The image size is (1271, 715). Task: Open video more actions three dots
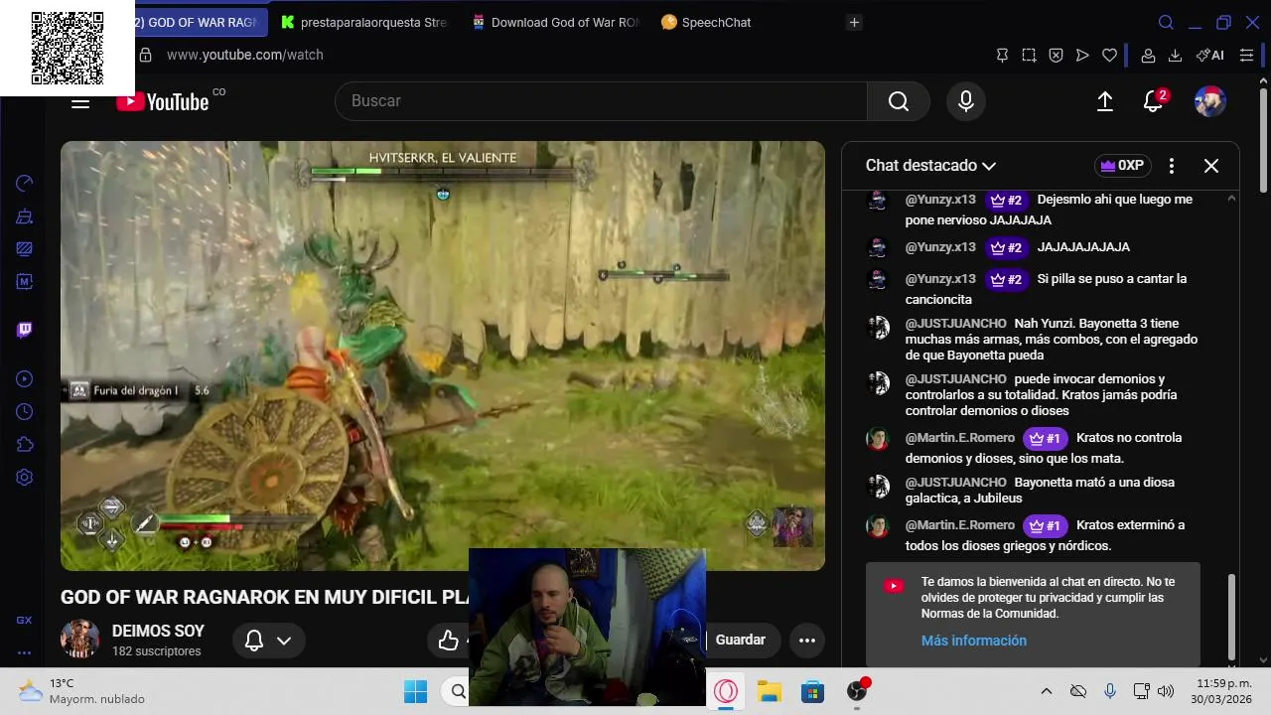click(x=807, y=641)
